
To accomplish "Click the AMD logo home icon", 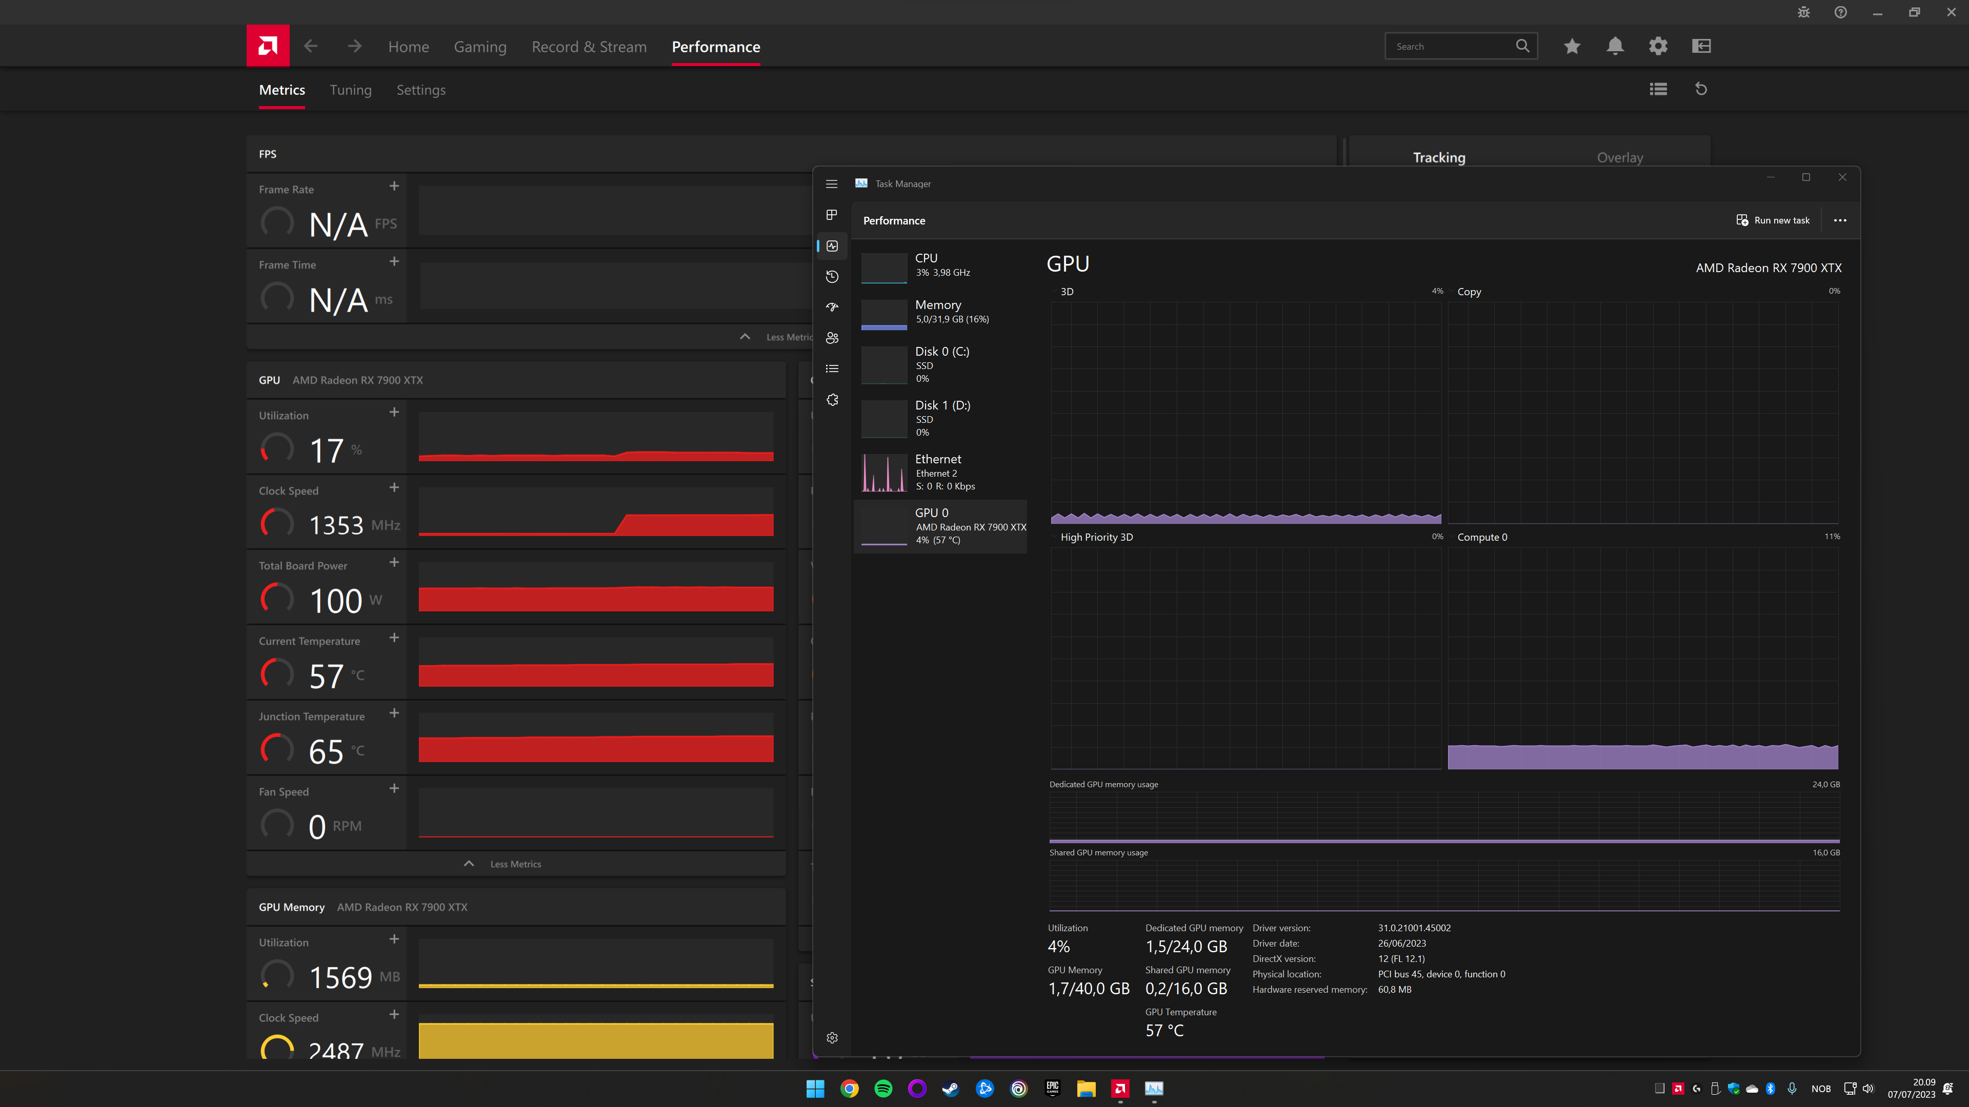I will (268, 46).
